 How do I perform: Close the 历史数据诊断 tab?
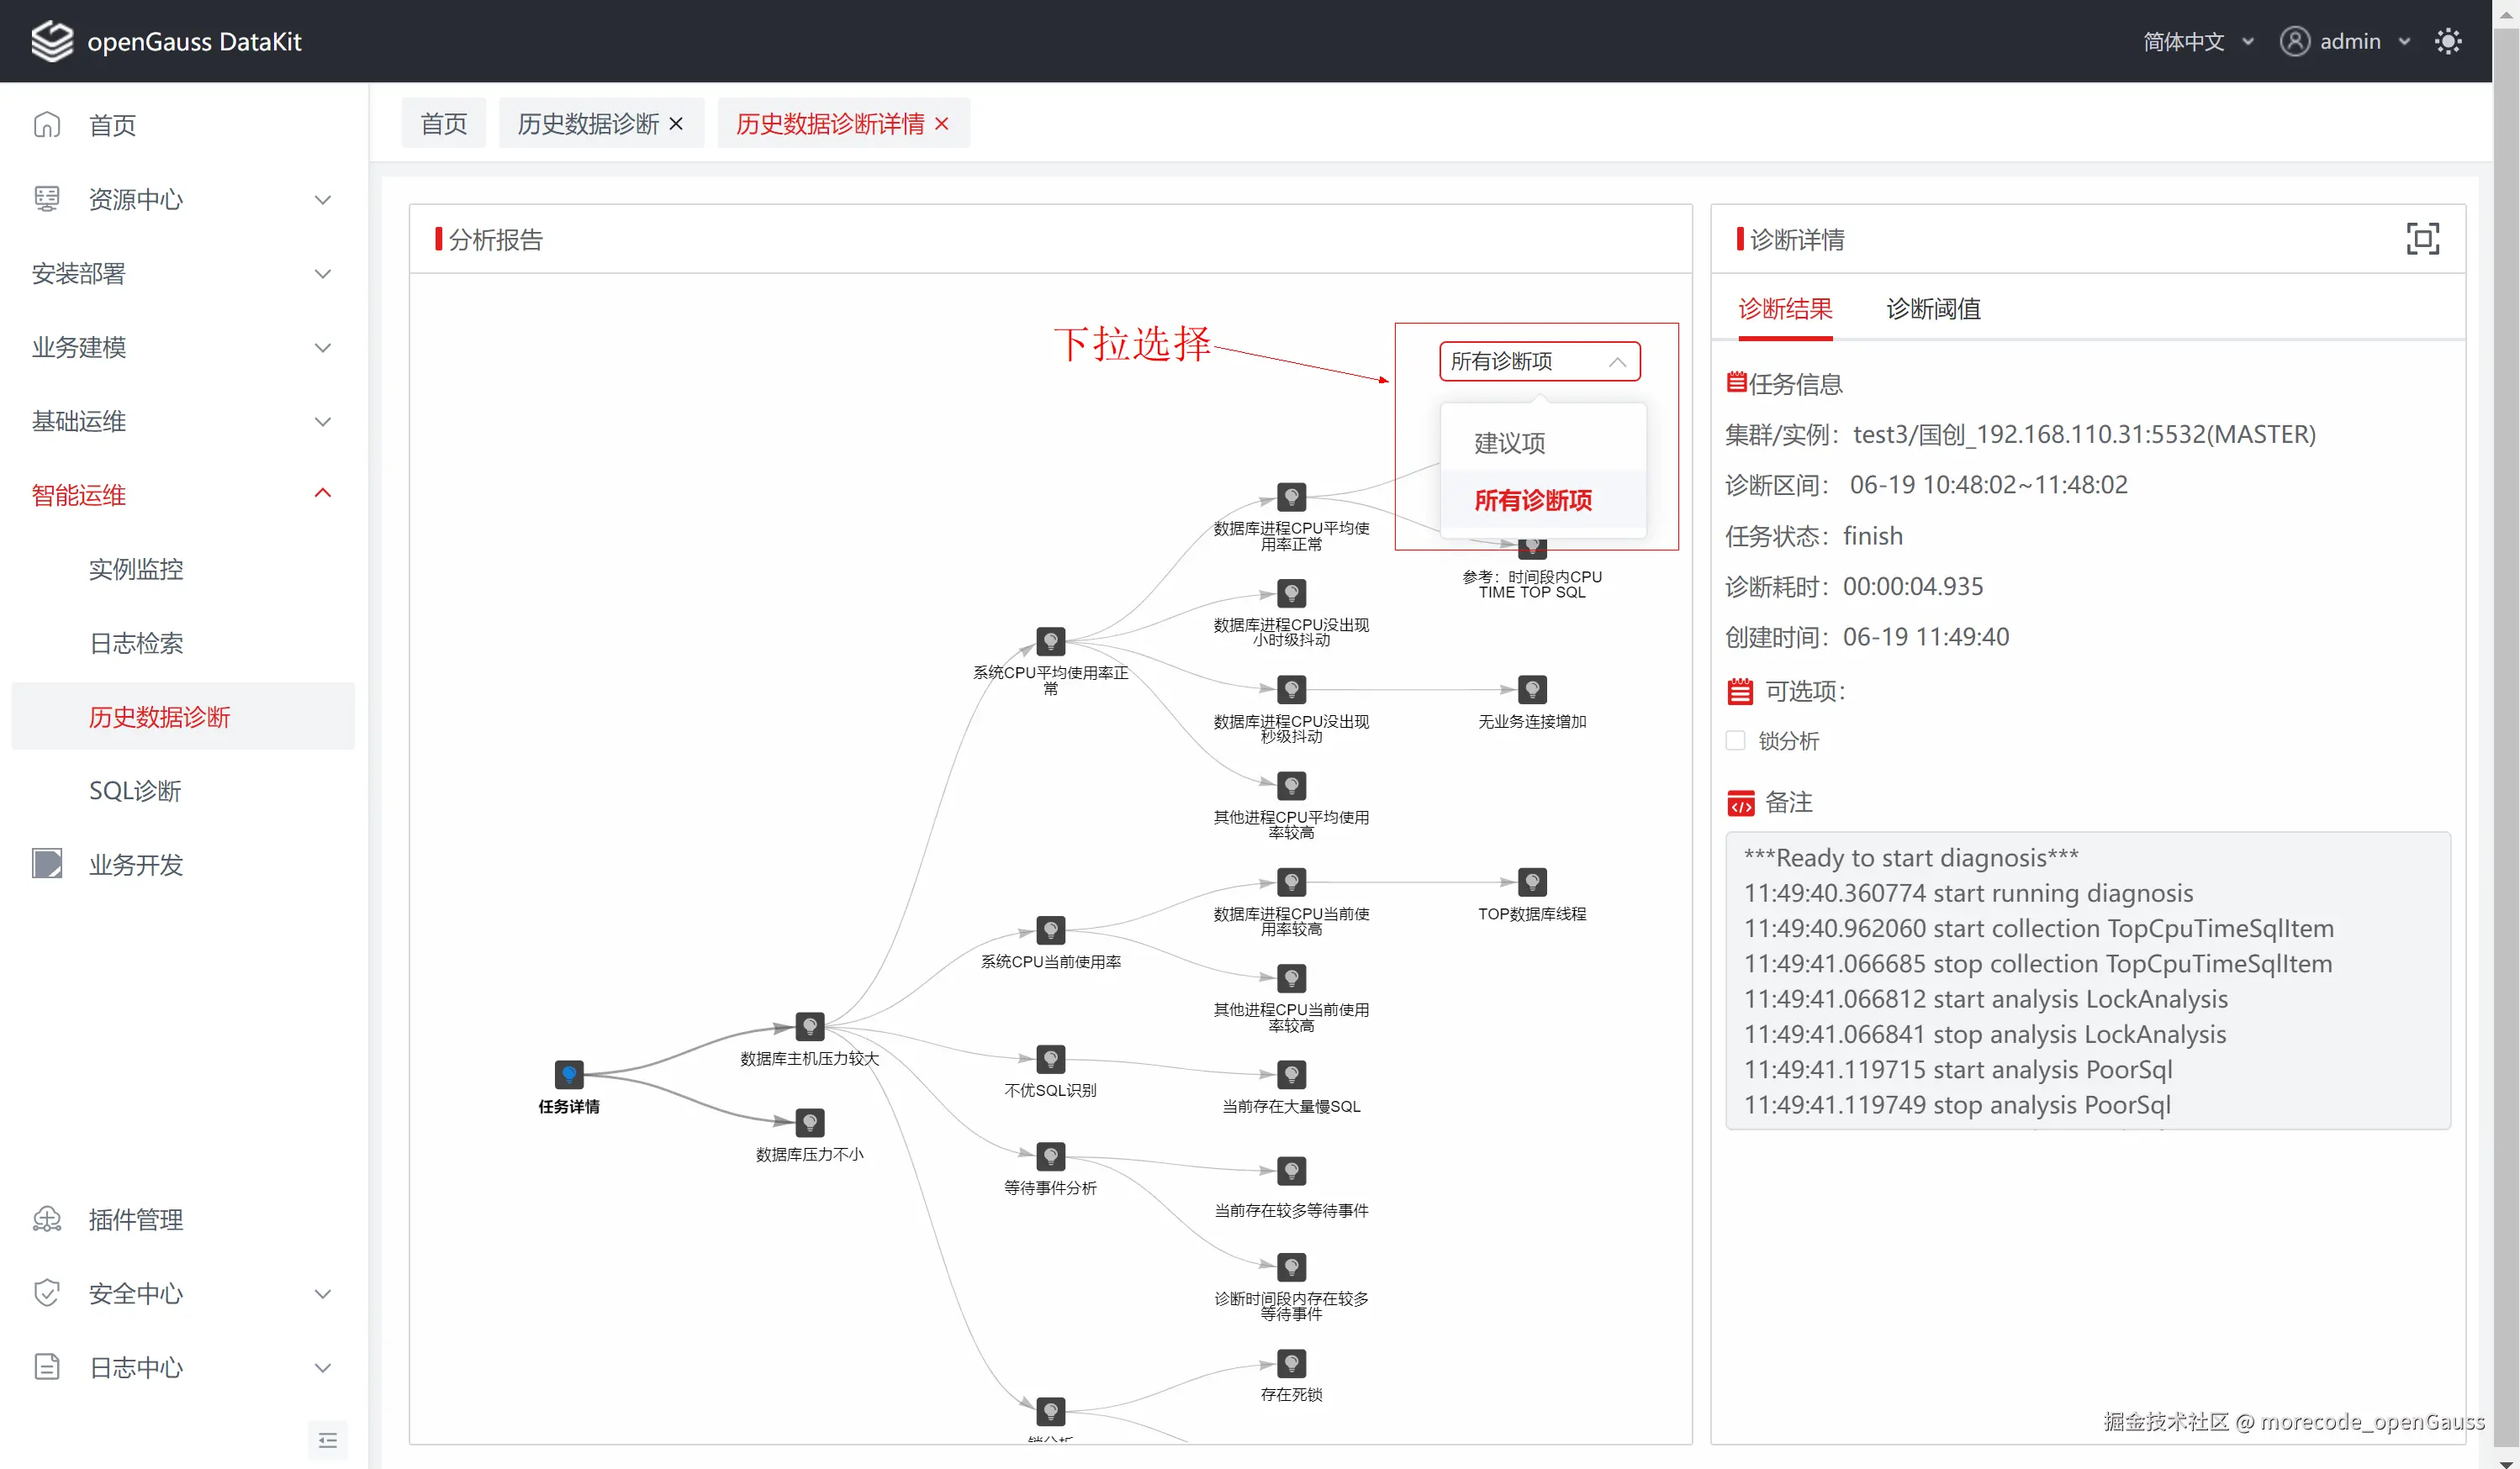676,124
